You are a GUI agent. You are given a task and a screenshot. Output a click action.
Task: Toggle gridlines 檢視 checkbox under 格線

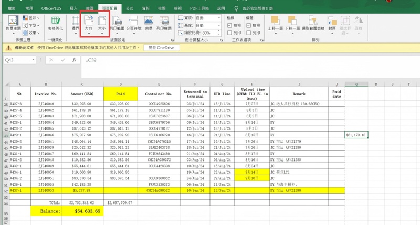229,25
